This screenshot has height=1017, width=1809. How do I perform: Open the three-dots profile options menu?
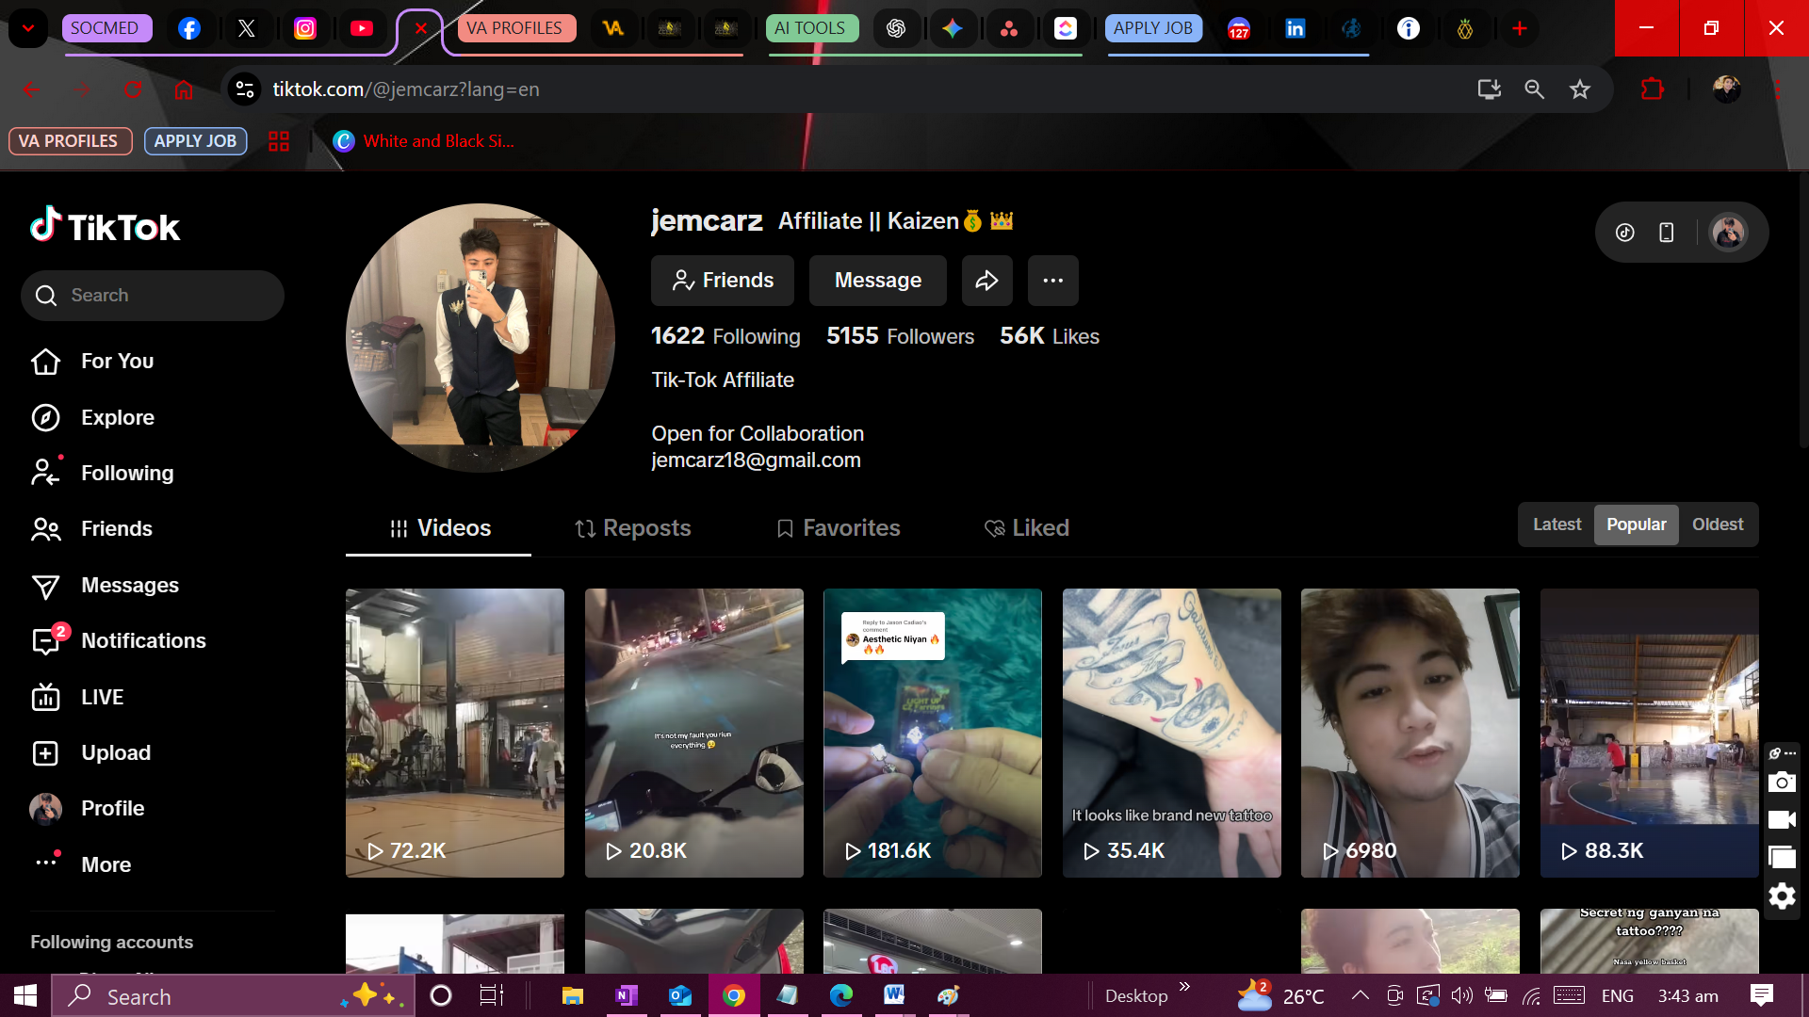(1052, 281)
